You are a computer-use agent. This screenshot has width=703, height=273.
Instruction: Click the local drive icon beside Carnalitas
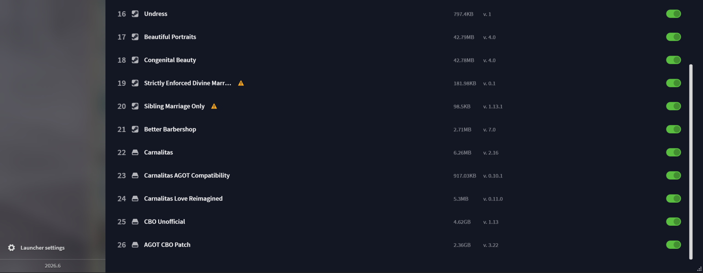pyautogui.click(x=135, y=152)
